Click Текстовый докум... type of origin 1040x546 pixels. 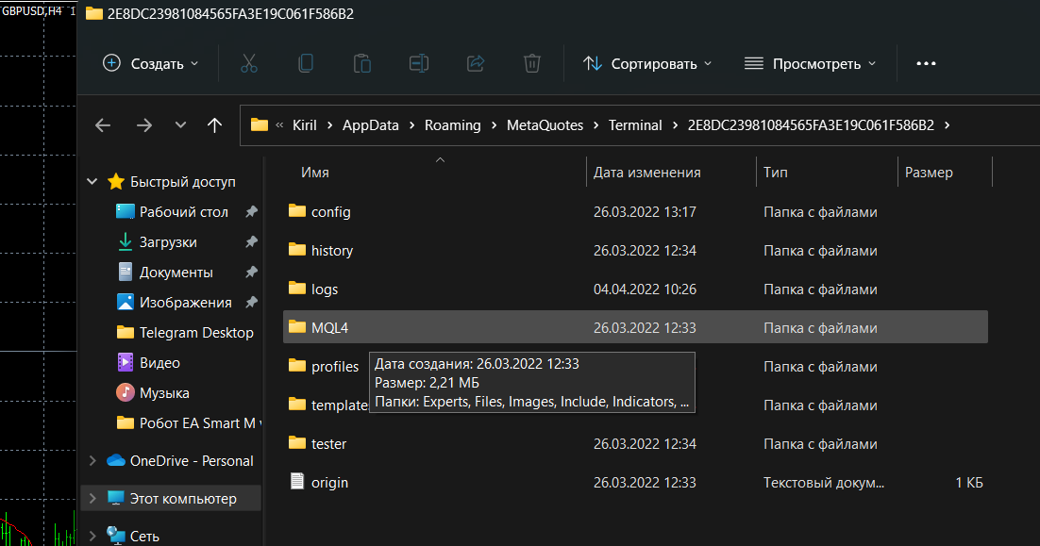(824, 483)
